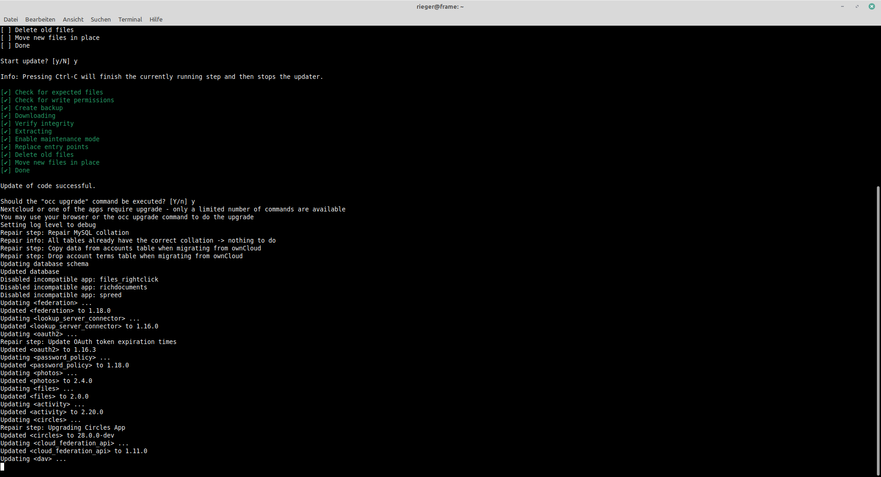Click the Info: Pressing Ctrl-C line

162,77
